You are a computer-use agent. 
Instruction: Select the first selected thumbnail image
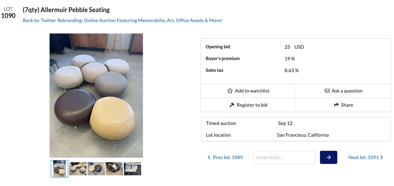pos(59,169)
